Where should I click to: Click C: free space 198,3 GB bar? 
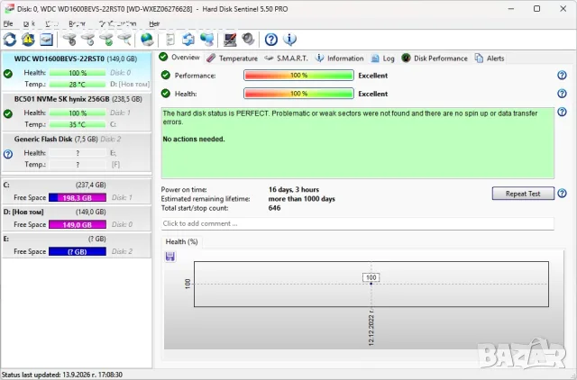tap(78, 198)
